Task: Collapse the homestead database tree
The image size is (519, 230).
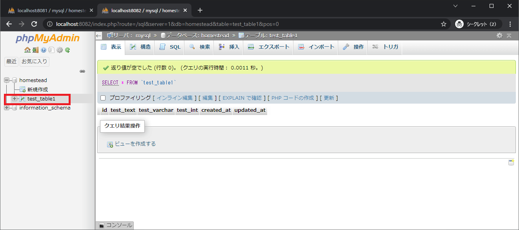Action: (7, 80)
